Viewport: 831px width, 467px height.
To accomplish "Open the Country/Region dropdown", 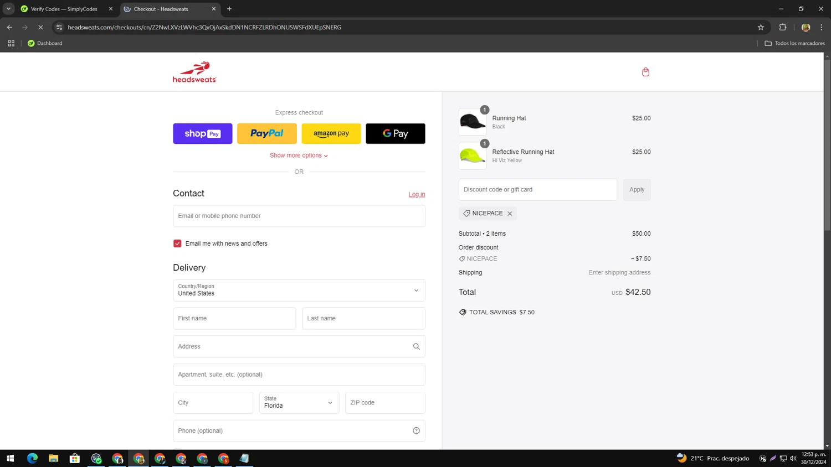I will (299, 290).
